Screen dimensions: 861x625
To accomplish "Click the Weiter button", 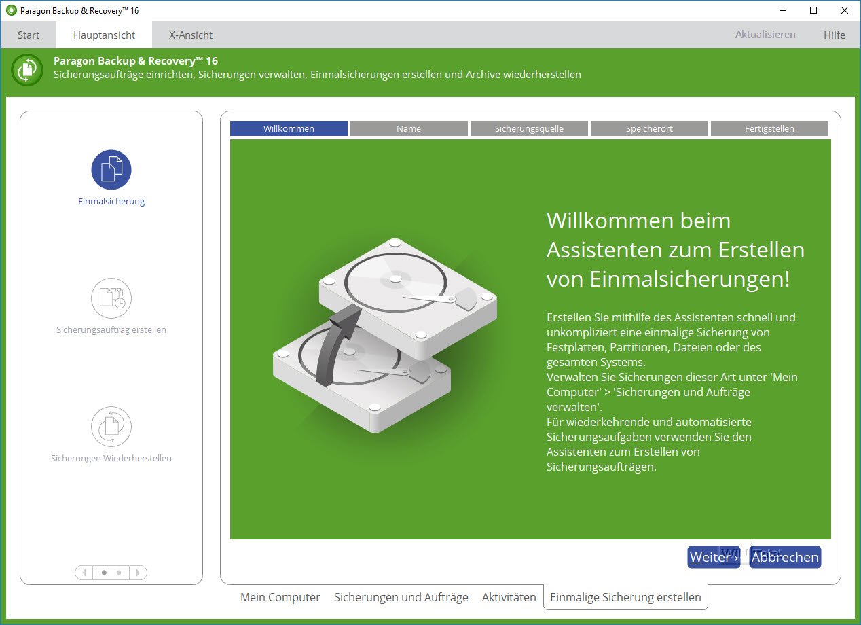I will (x=714, y=557).
